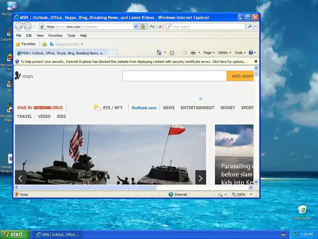The image size is (318, 239).
Task: Open the RYE / 90°F weather link
Action: (108, 108)
